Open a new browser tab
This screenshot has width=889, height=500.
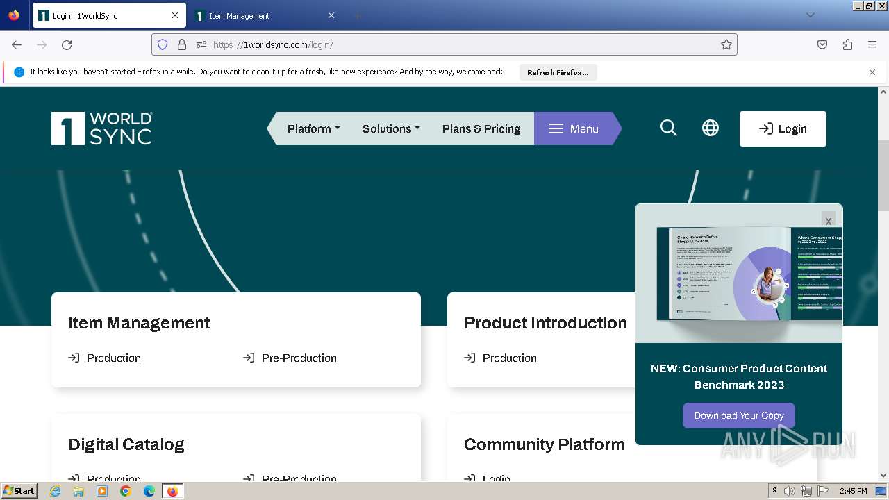(x=357, y=15)
